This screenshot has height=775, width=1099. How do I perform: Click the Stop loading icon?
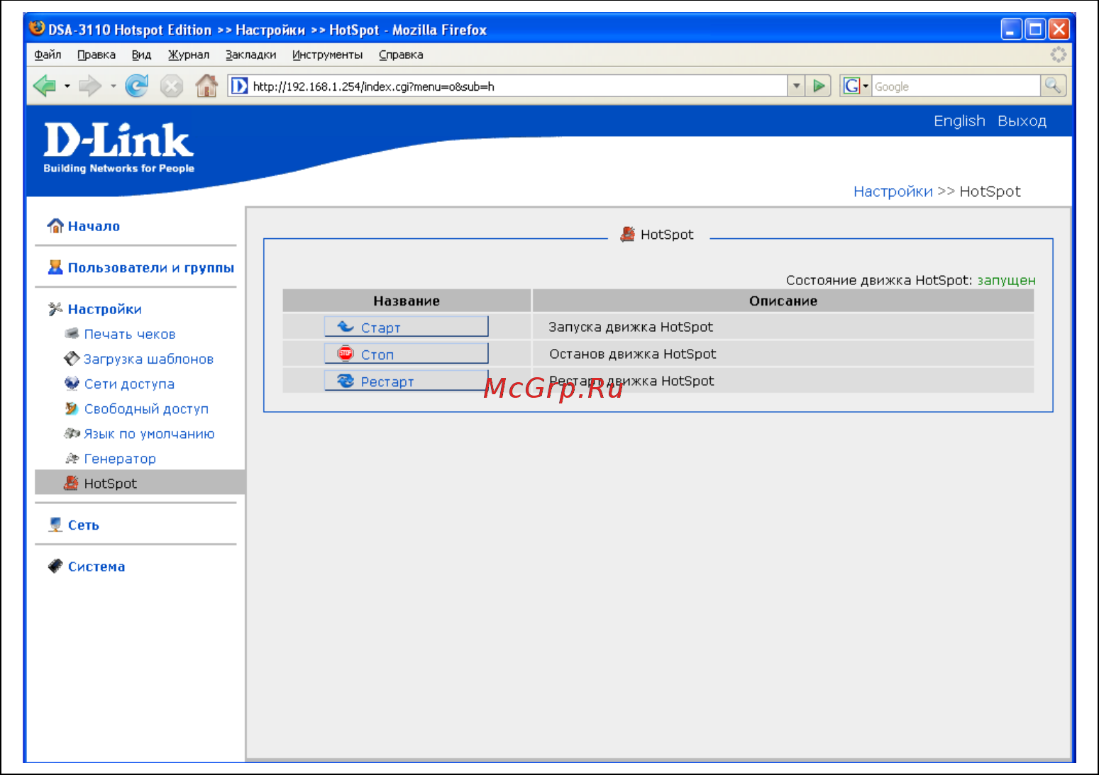172,87
